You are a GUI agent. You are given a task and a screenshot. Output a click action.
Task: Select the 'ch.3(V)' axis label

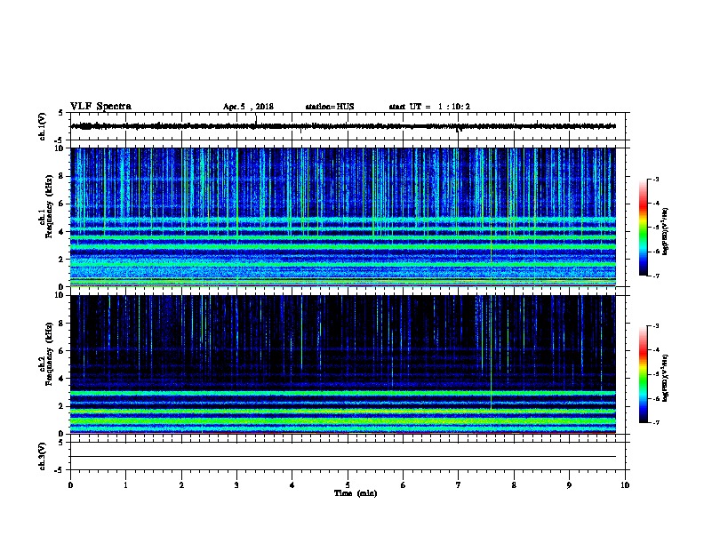(42, 456)
